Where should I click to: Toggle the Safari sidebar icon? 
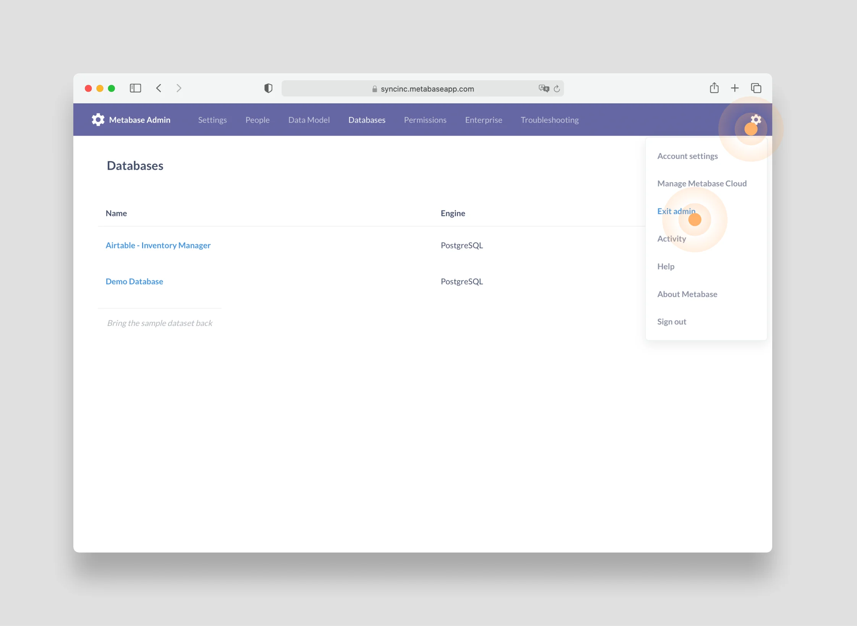(x=136, y=88)
